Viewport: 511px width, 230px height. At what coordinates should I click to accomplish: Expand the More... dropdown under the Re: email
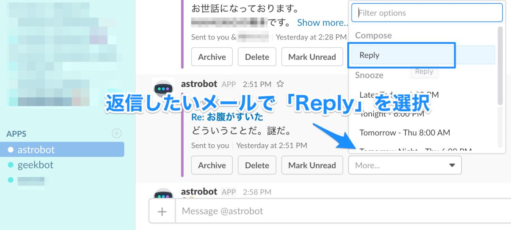coord(405,165)
